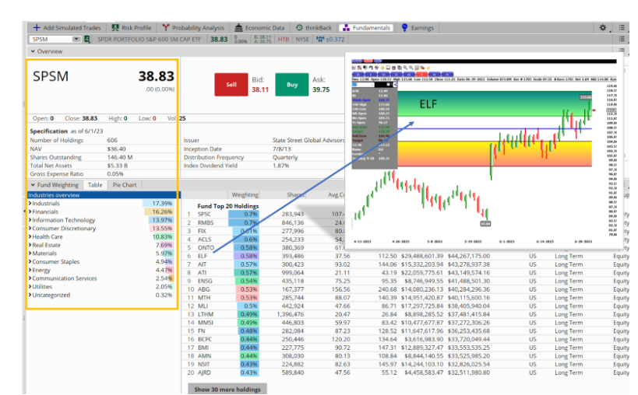The width and height of the screenshot is (638, 395).
Task: Click the trash icon in ELF chart toolbar
Action: [393, 68]
